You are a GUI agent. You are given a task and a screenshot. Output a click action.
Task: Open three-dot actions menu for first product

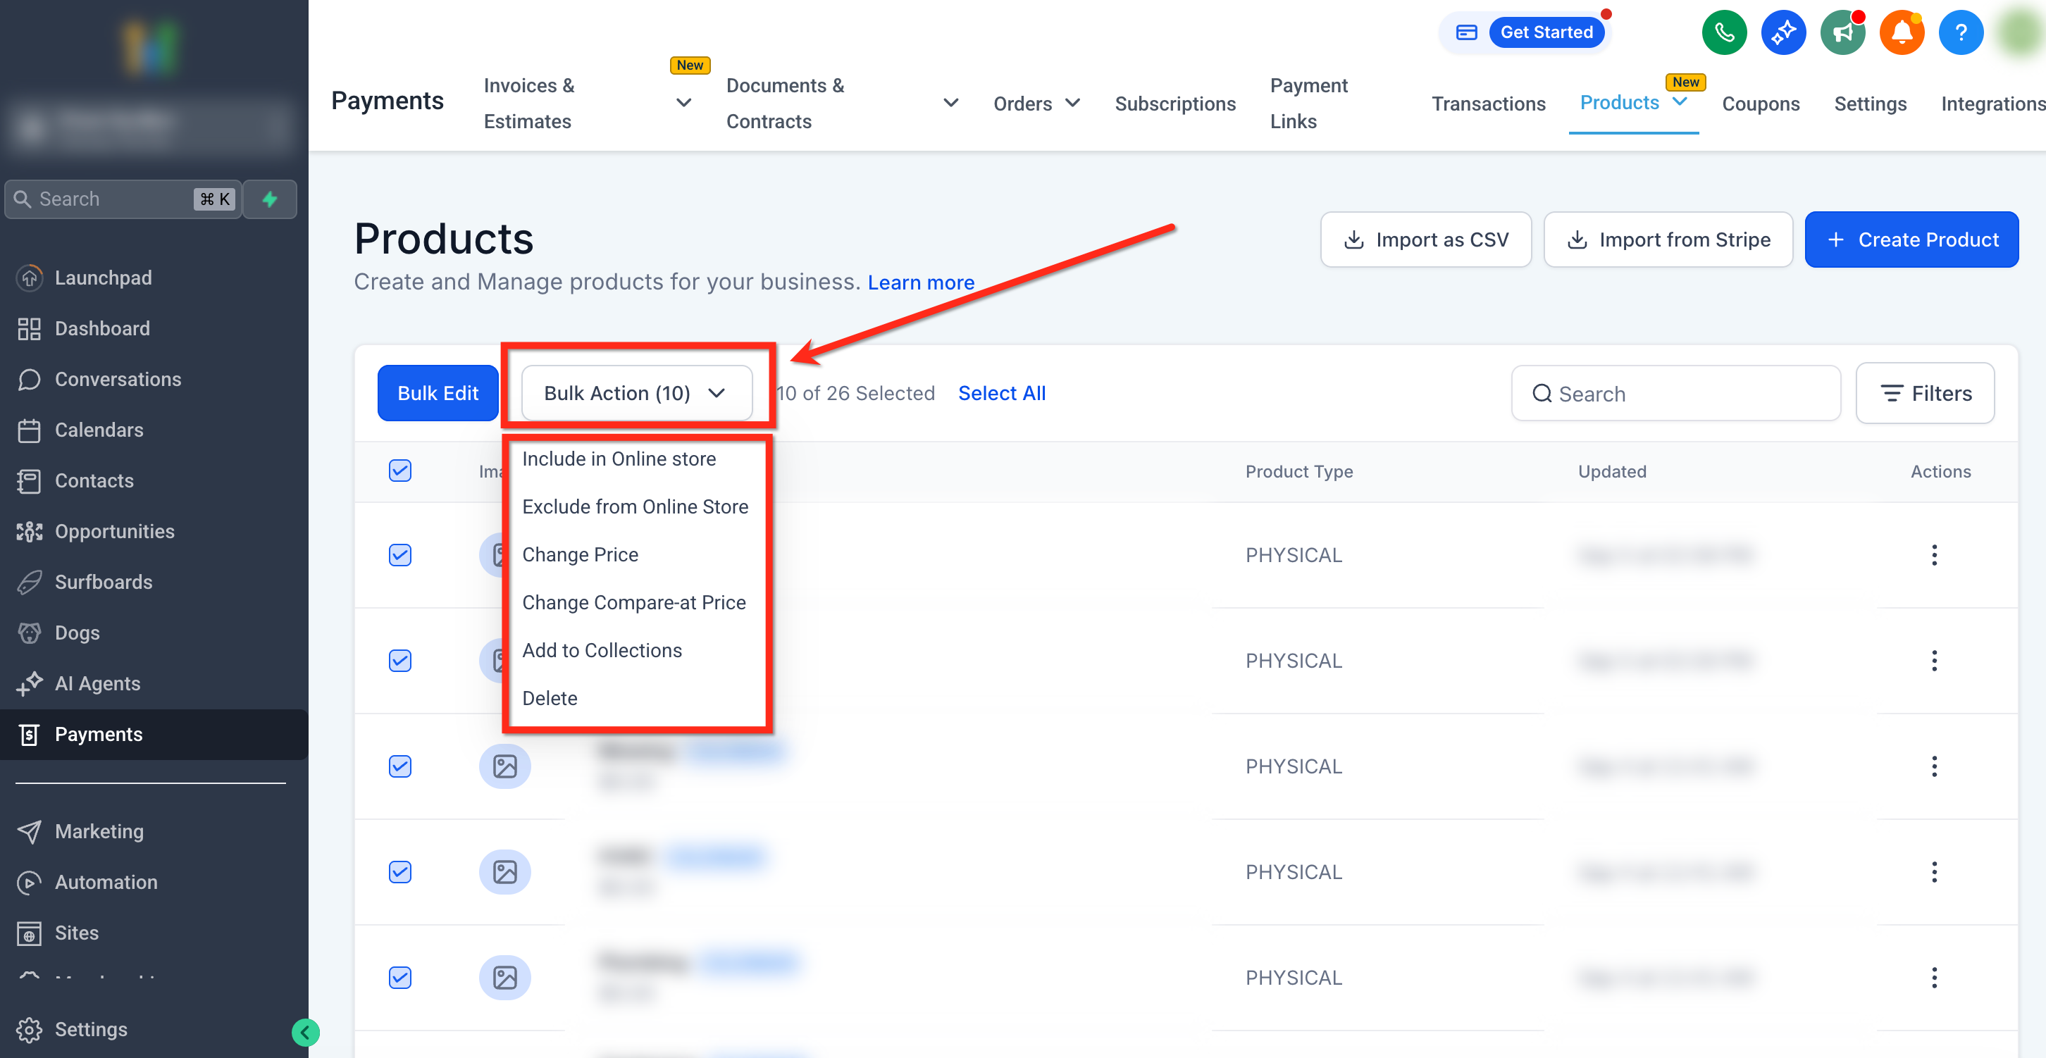pyautogui.click(x=1934, y=554)
